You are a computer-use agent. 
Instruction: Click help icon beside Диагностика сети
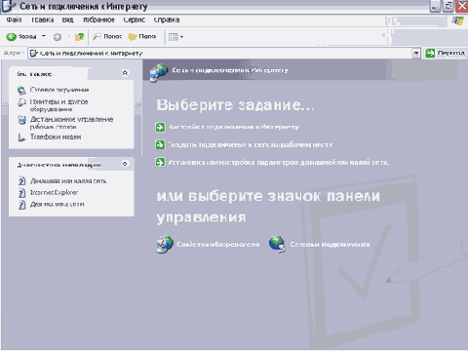21,205
